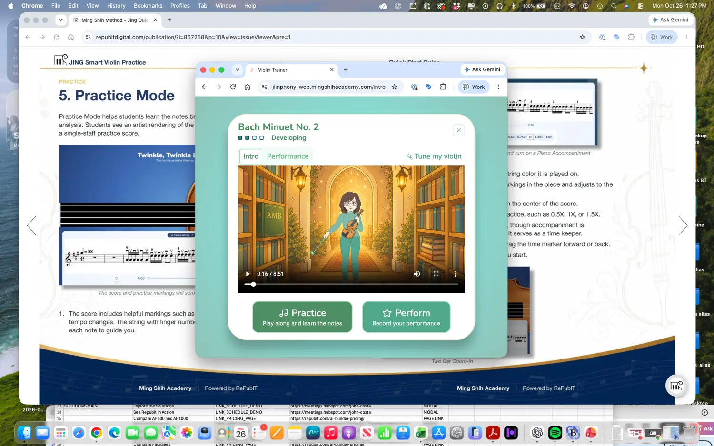Close the Bach Minuet No. 2 dialog

click(x=458, y=130)
